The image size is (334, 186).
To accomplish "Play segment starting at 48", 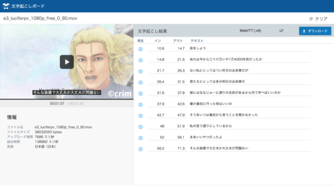I will pyautogui.click(x=140, y=127).
